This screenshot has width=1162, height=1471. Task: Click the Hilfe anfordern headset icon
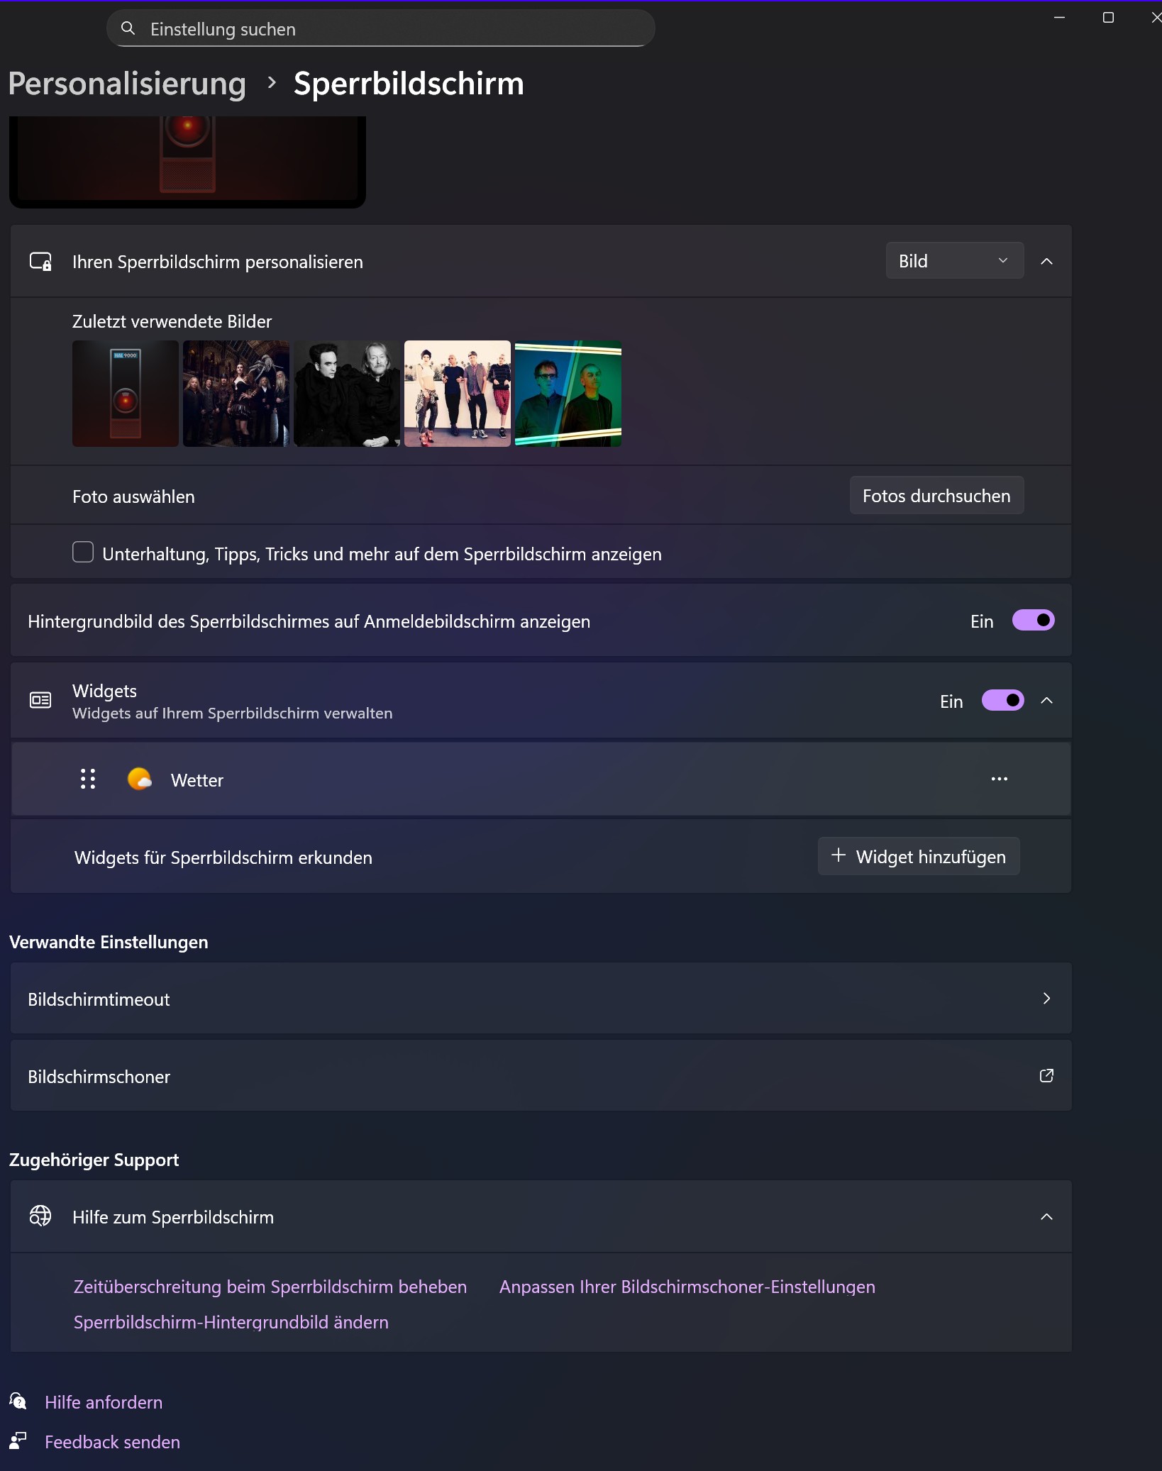click(17, 1401)
